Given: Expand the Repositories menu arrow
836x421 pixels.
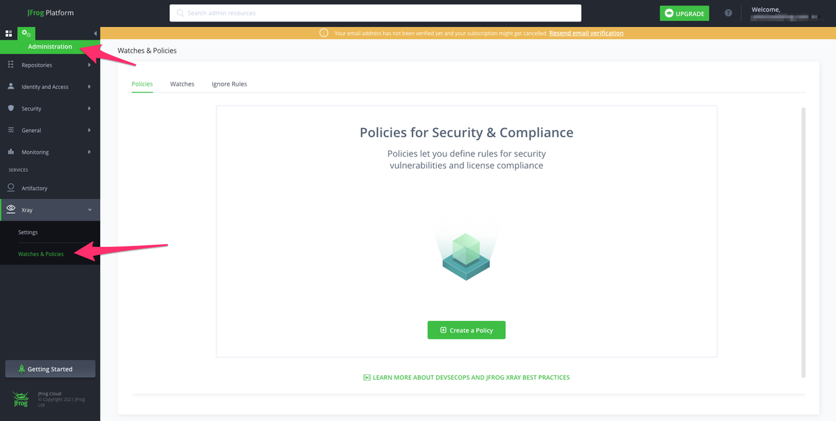Looking at the screenshot, I should tap(89, 65).
